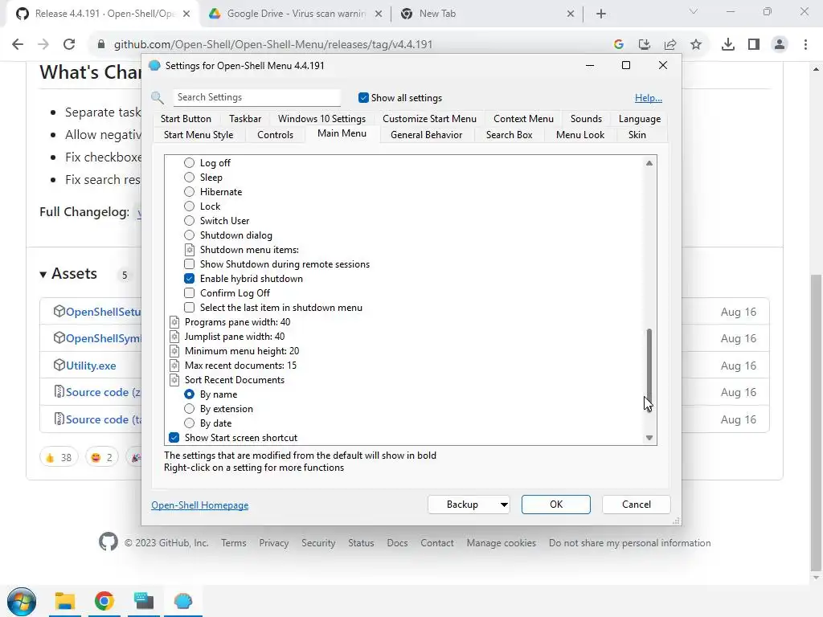Open Chrome from the taskbar
823x617 pixels.
tap(104, 601)
